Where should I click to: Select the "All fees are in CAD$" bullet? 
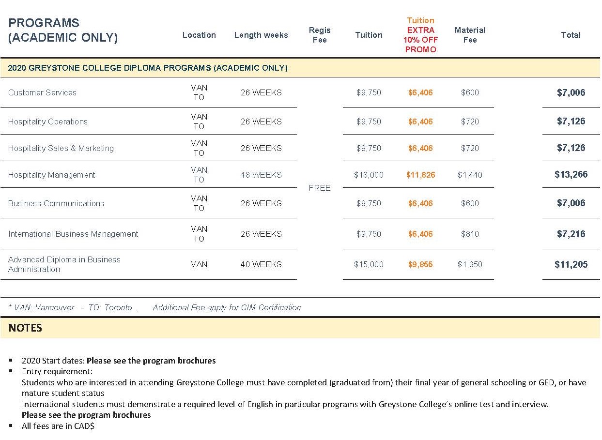pos(58,426)
